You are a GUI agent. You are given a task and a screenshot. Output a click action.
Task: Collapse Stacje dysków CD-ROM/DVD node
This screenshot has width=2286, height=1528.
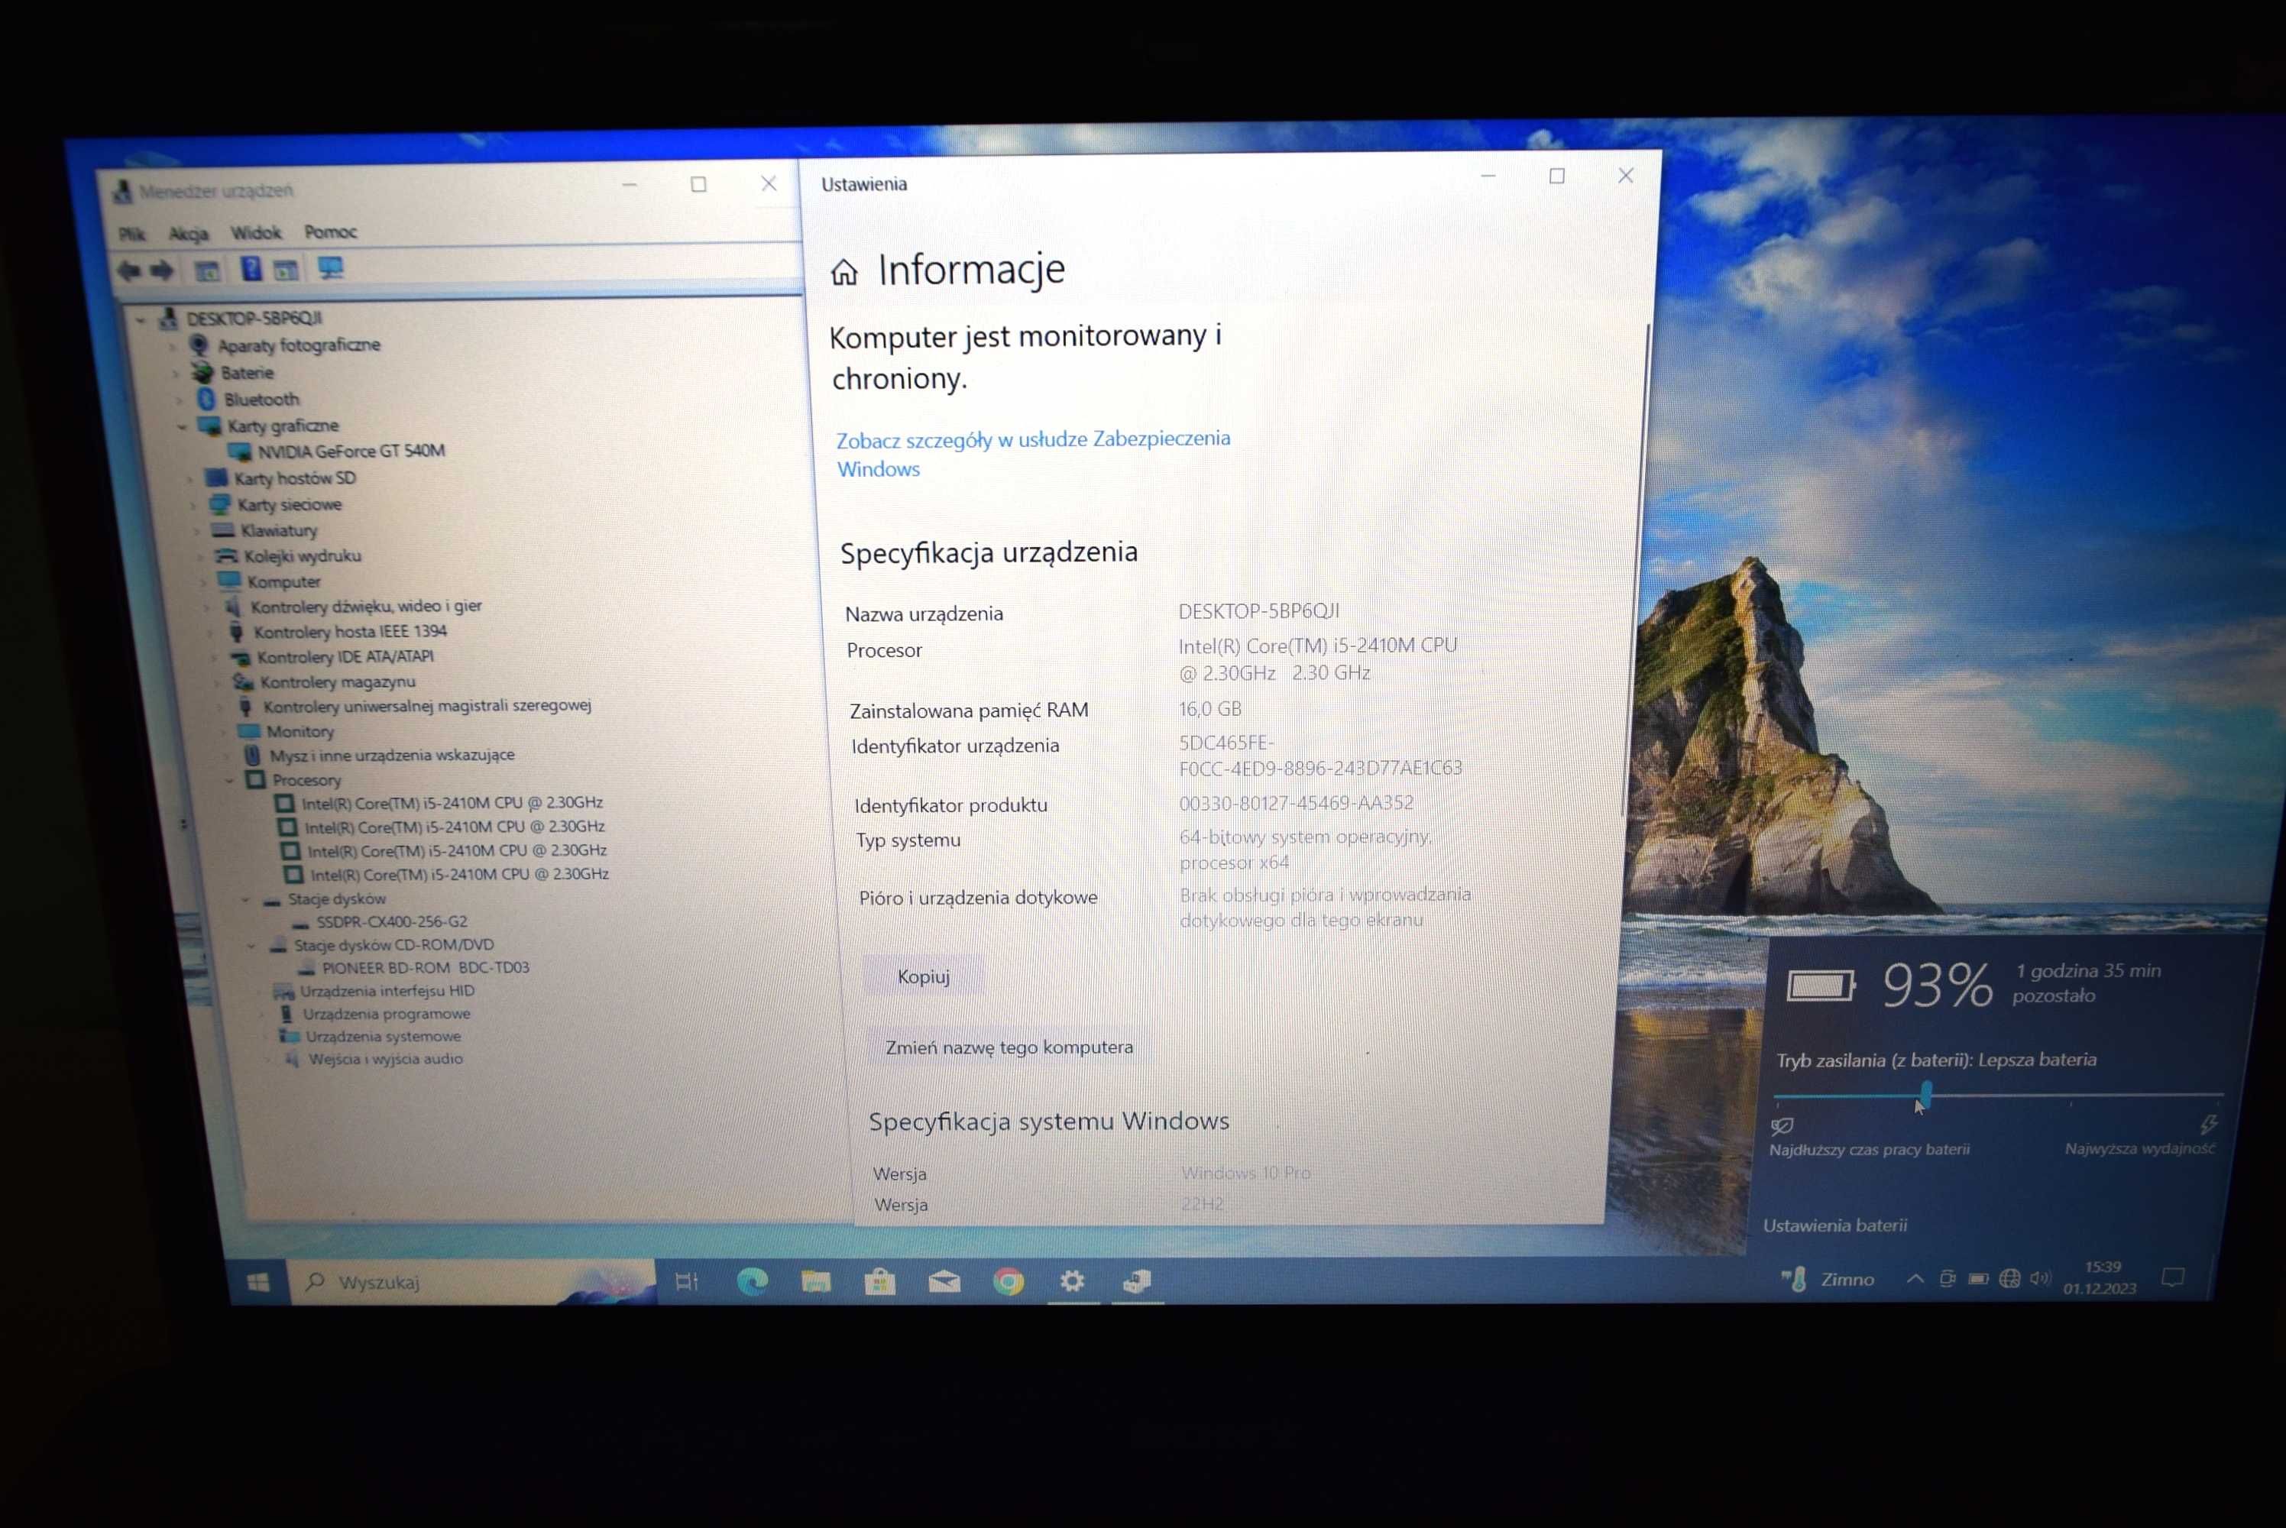click(x=251, y=947)
